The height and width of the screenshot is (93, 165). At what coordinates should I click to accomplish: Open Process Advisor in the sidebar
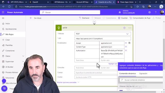[12, 72]
